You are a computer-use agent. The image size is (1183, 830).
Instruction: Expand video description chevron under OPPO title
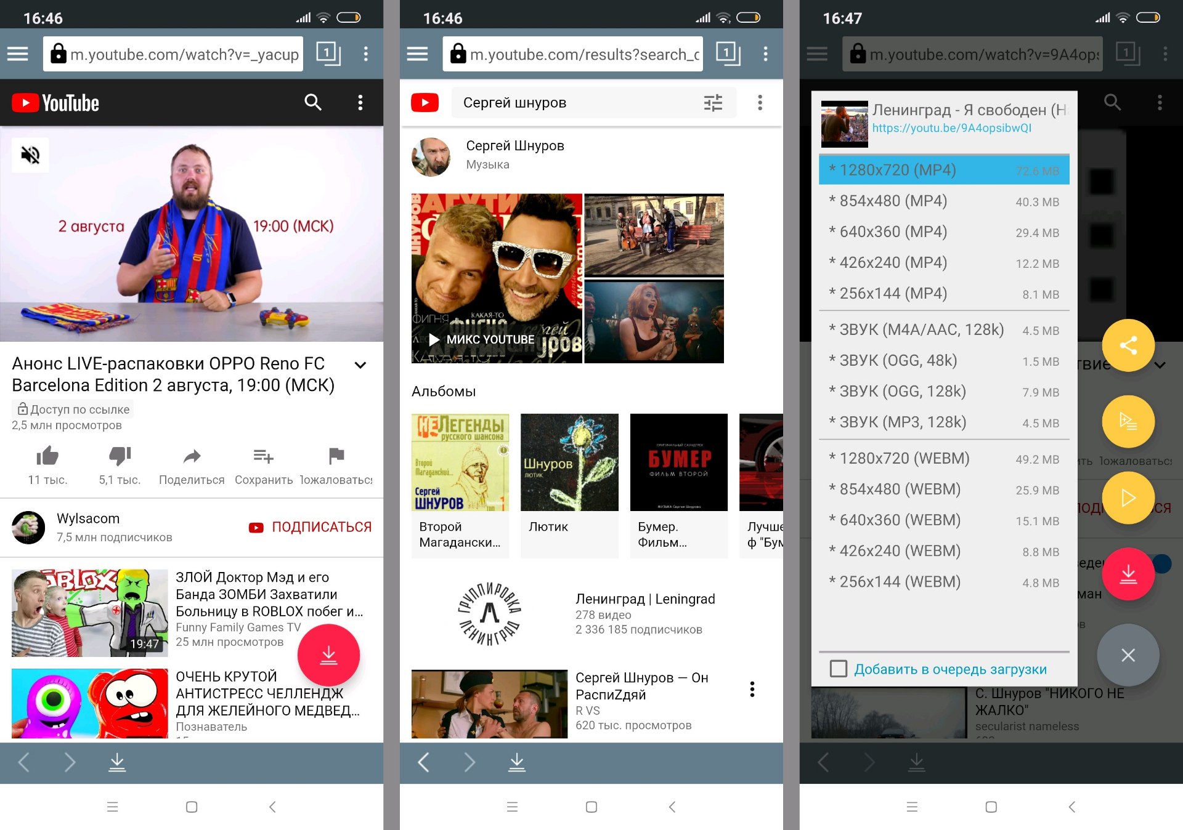[x=360, y=365]
